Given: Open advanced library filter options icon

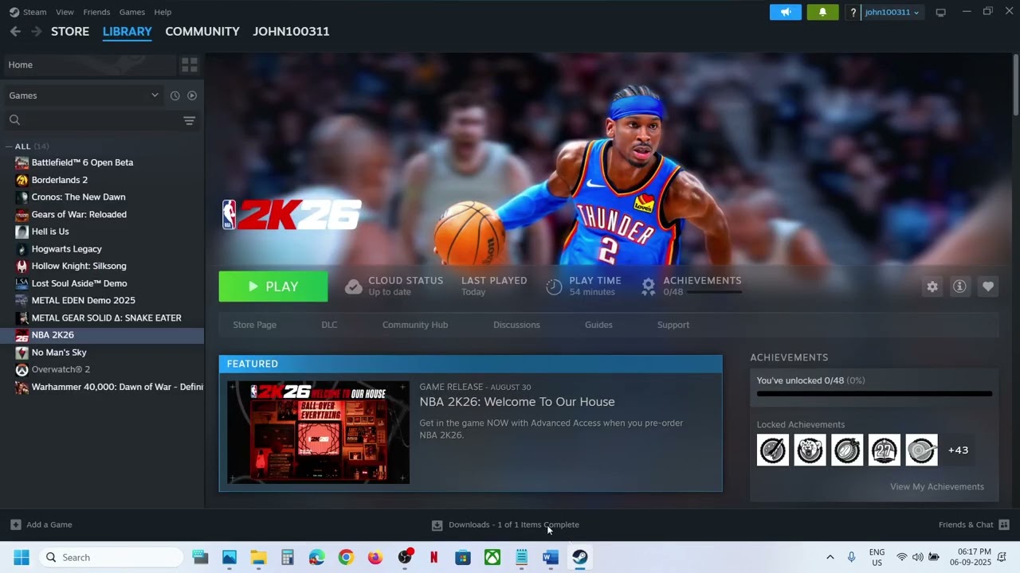Looking at the screenshot, I should (189, 120).
